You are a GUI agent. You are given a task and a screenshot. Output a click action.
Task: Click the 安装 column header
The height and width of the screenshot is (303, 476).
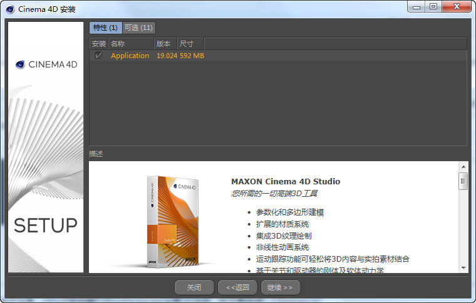click(x=98, y=44)
